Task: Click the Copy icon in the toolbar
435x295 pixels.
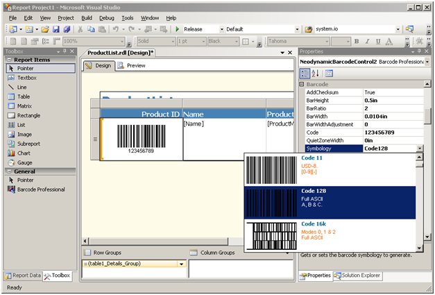Action: pyautogui.click(x=91, y=29)
